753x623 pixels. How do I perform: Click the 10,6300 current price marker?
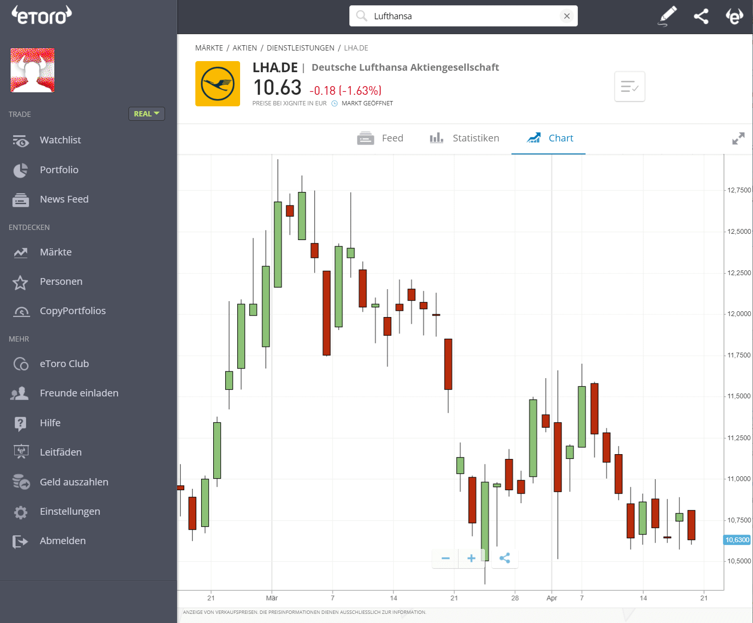tap(737, 540)
